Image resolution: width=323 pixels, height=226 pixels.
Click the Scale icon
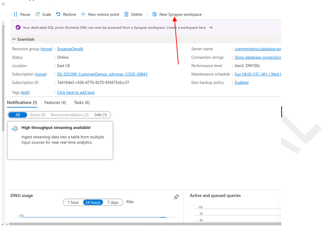(x=37, y=14)
